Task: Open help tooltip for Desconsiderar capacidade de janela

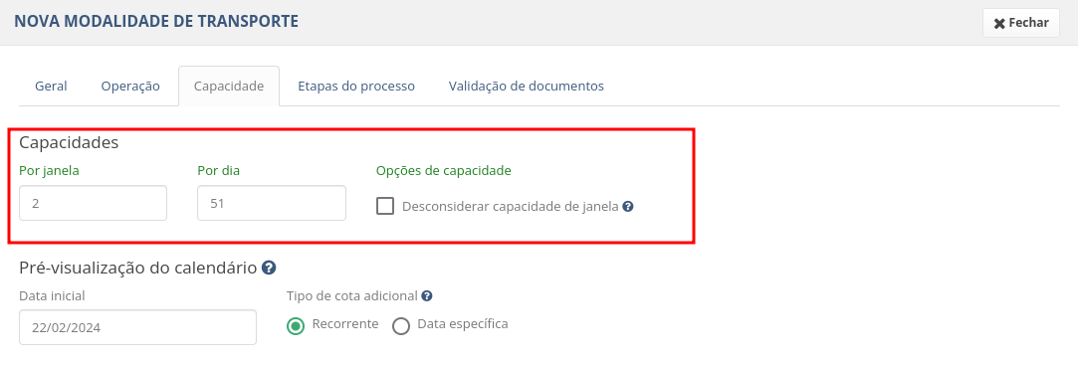Action: click(x=628, y=206)
